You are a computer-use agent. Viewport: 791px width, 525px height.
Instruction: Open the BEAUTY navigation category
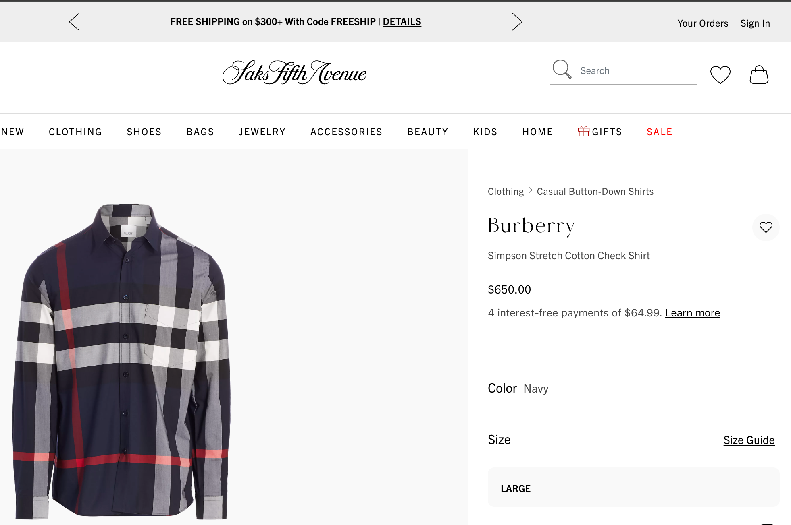pos(427,132)
